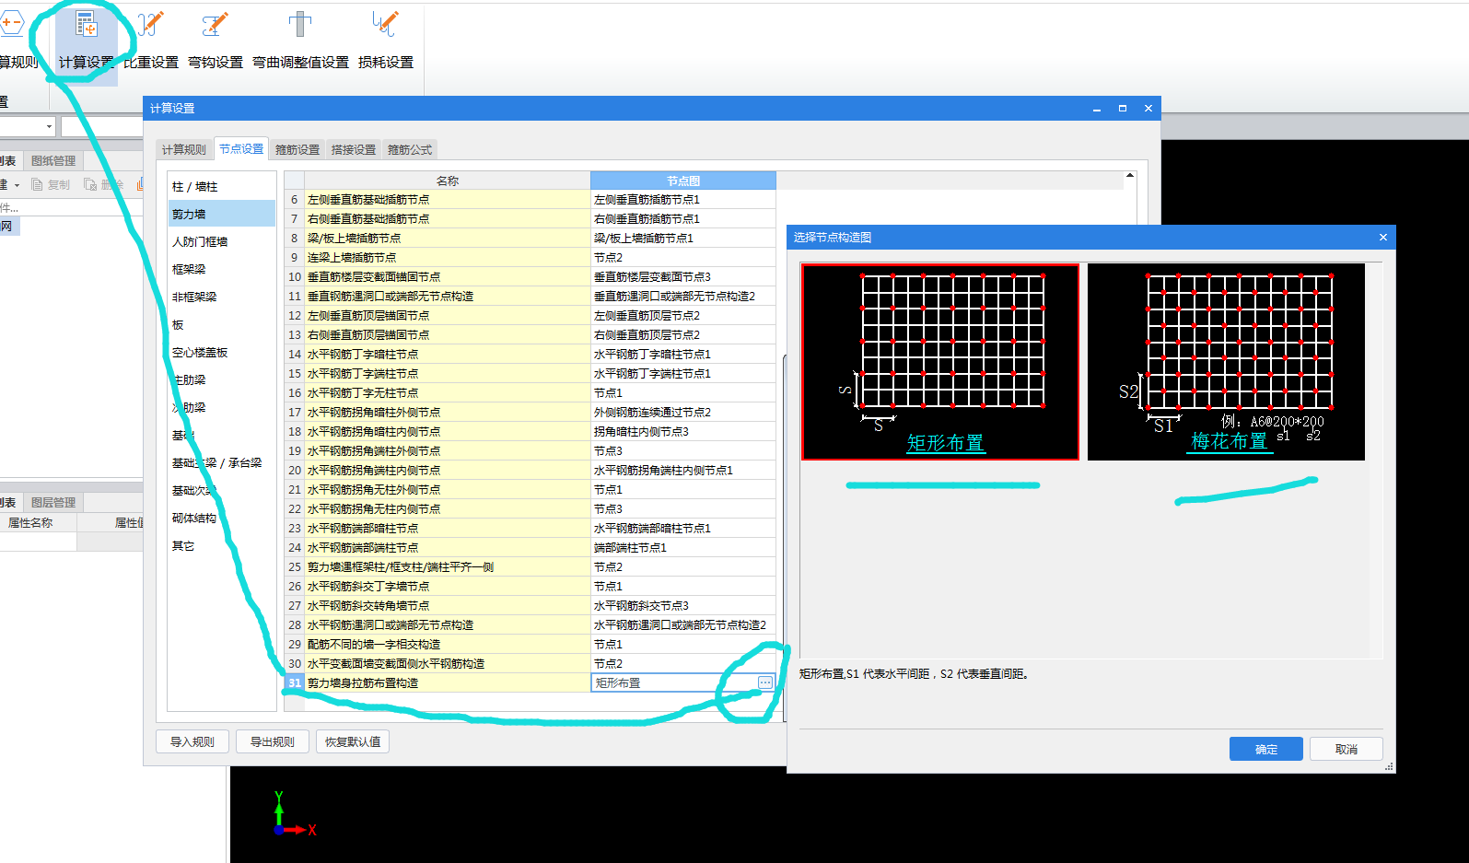This screenshot has height=863, width=1469.
Task: Select 框架梁 category
Action: tap(222, 269)
